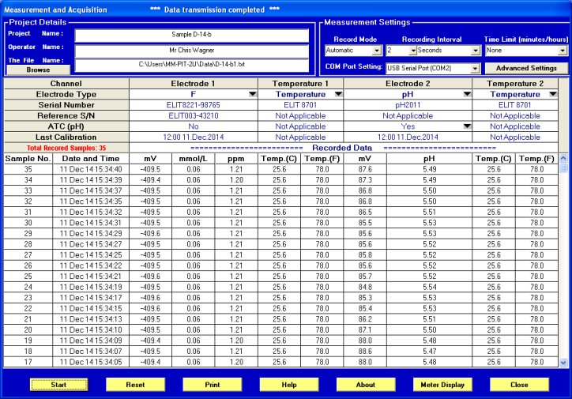Click mV value 88.6 in sample 18
Viewport: 572px width, 399px height.
click(x=365, y=352)
